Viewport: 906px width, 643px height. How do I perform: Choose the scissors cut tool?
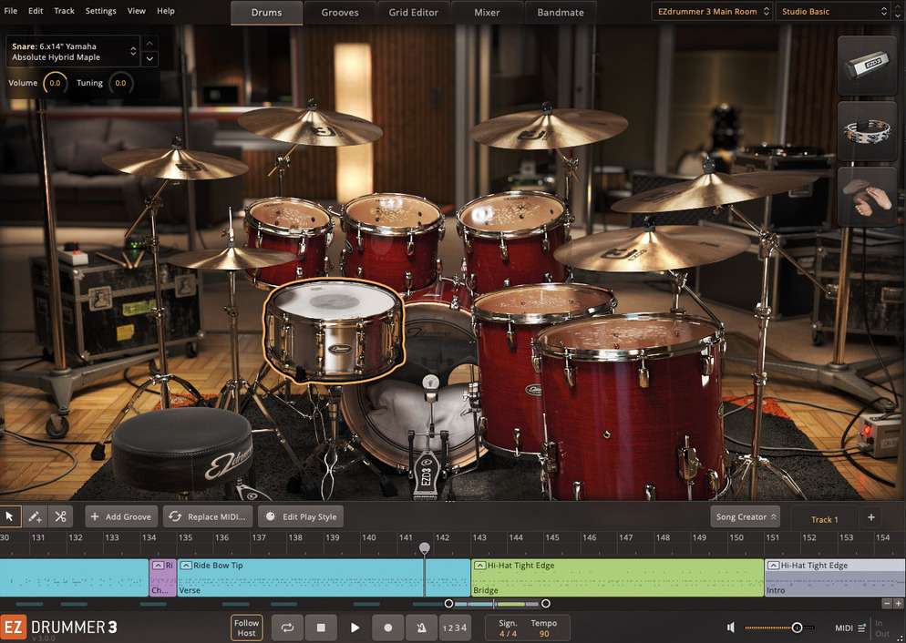tap(60, 516)
